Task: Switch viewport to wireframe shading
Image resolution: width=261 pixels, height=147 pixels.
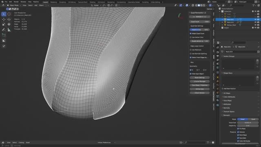Action: click(x=196, y=5)
